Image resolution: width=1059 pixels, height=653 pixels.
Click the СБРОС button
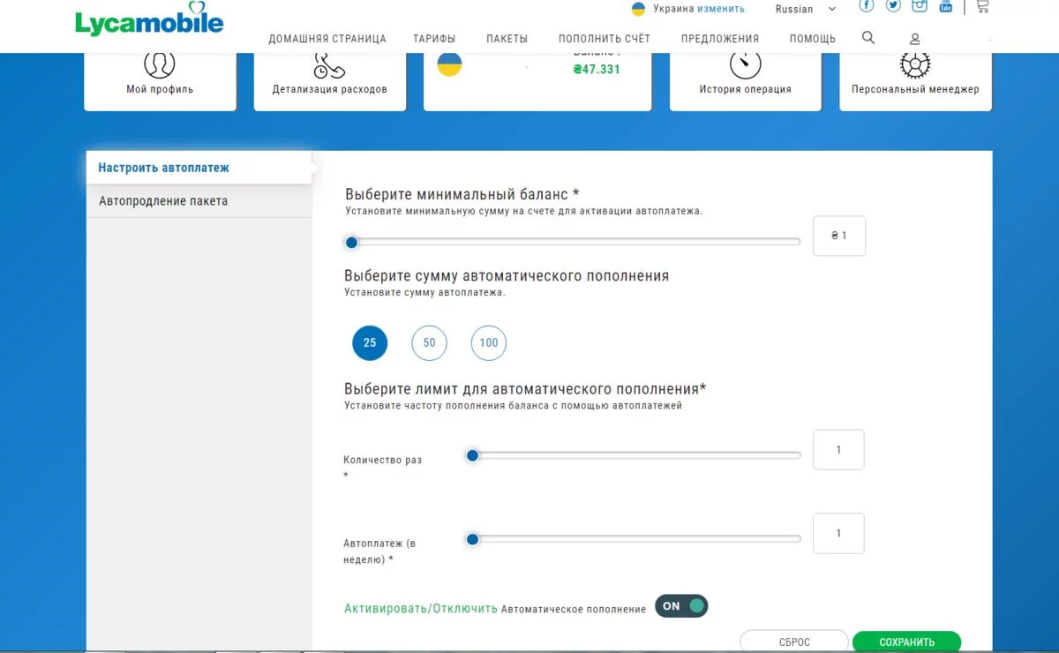tap(794, 642)
